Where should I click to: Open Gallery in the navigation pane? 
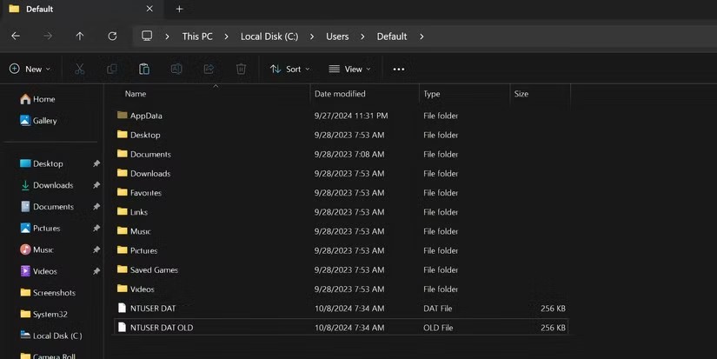click(44, 121)
